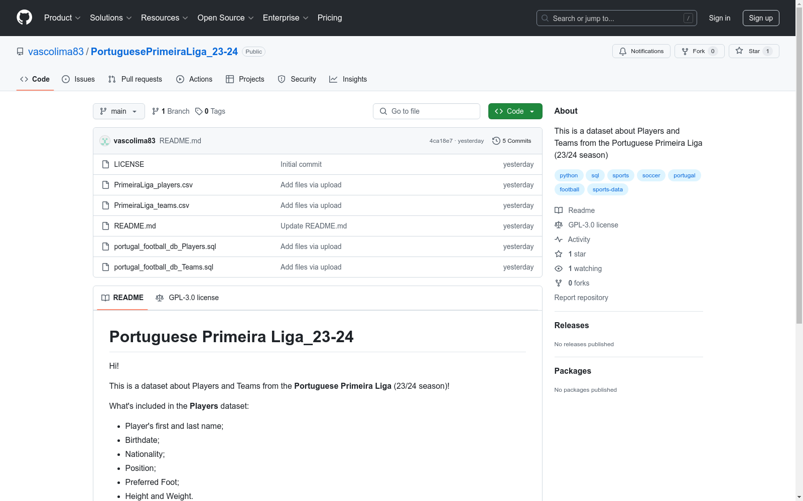Star this repository
Viewport: 803px width, 501px height.
click(x=754, y=51)
